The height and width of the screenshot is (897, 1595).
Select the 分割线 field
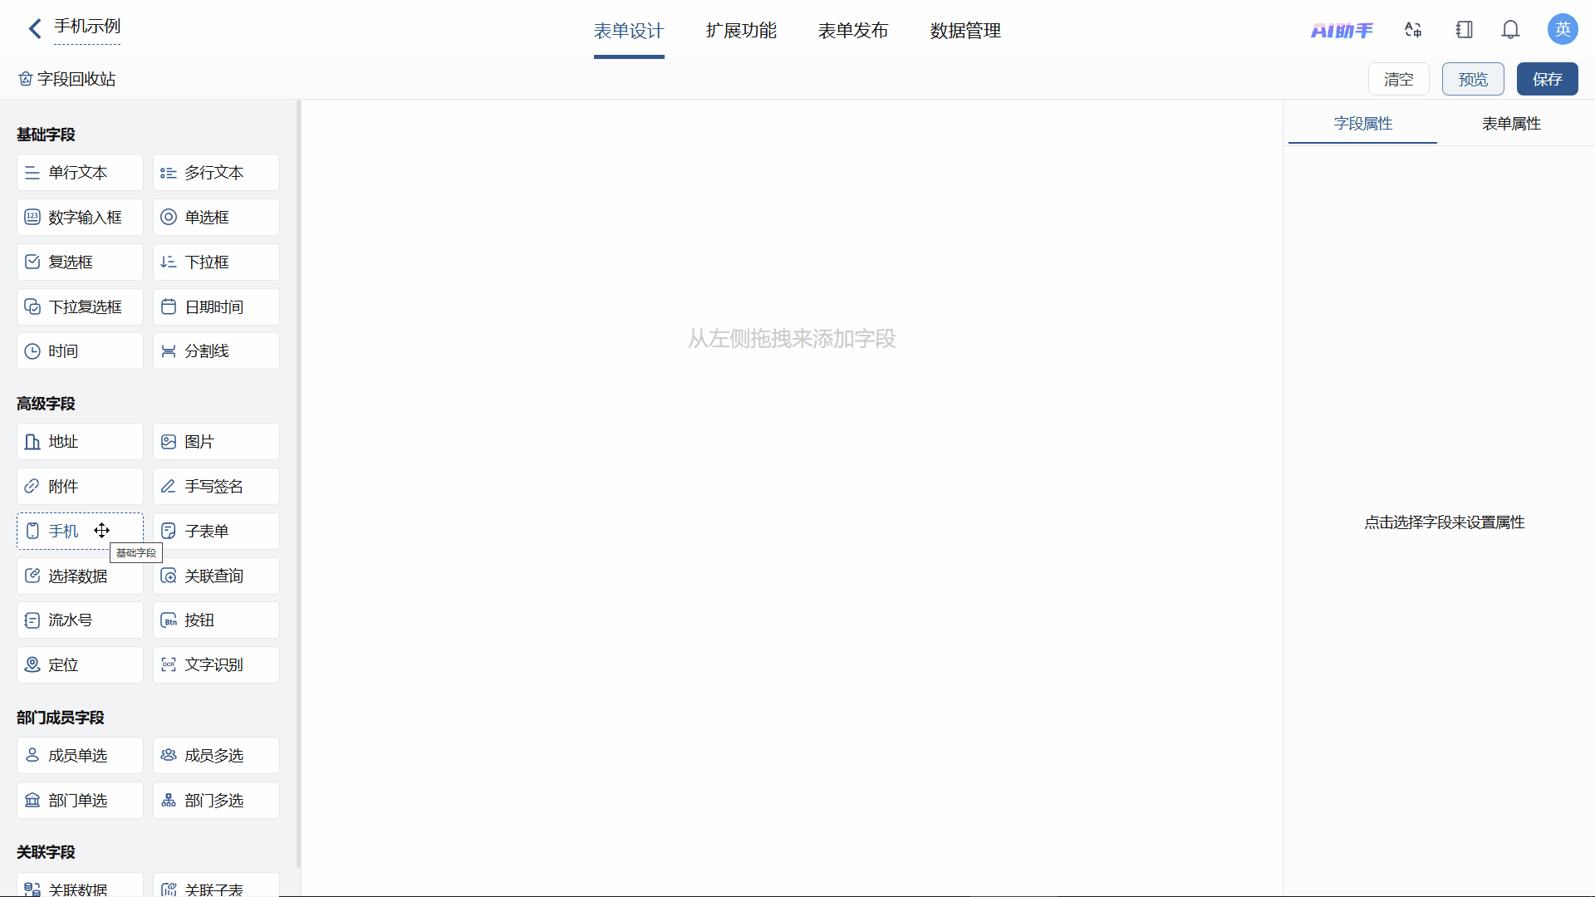click(x=216, y=351)
